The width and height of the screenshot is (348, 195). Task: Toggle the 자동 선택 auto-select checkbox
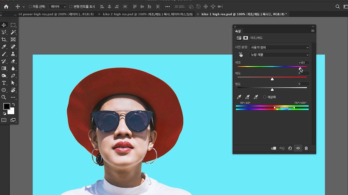click(31, 7)
